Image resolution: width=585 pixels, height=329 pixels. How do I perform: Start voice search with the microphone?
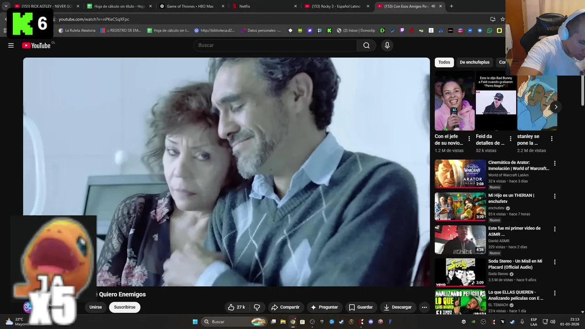pos(387,45)
